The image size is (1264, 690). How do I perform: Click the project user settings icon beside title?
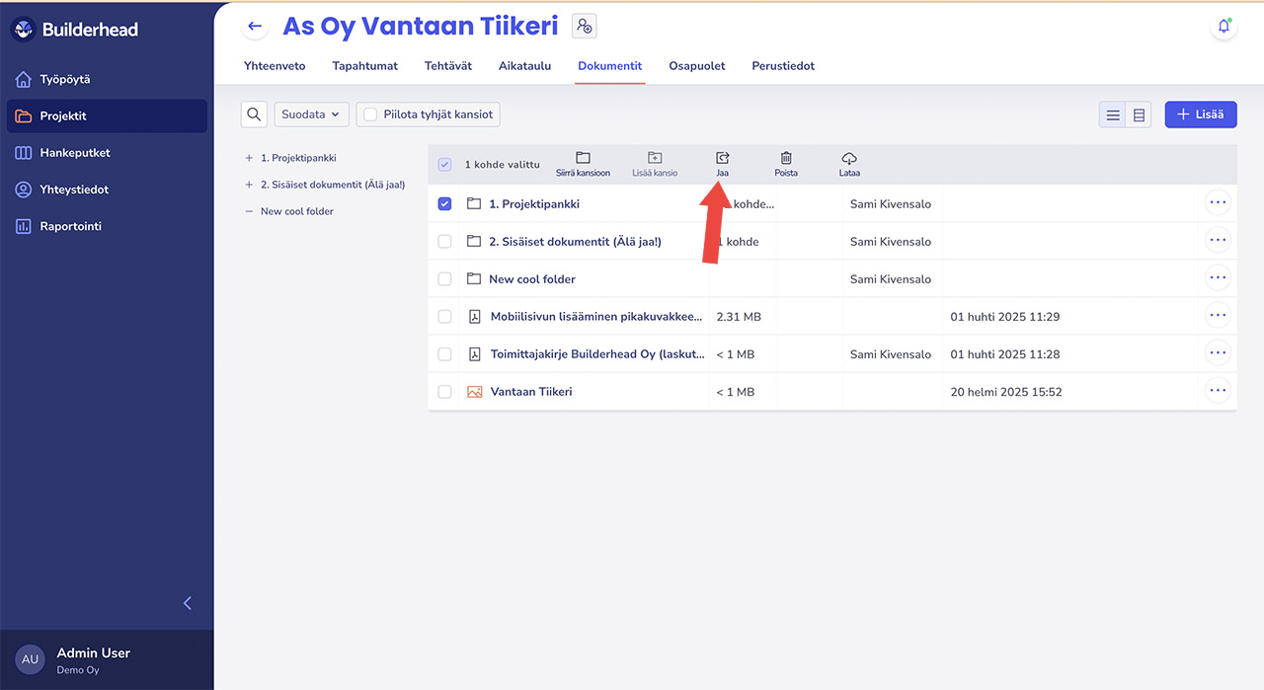pyautogui.click(x=584, y=27)
